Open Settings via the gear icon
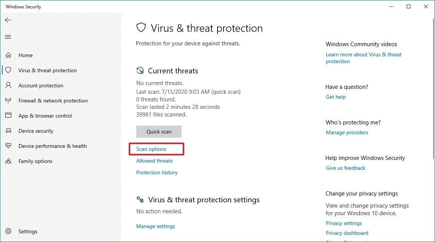Screen dimensions: 435x242 [x=8, y=231]
